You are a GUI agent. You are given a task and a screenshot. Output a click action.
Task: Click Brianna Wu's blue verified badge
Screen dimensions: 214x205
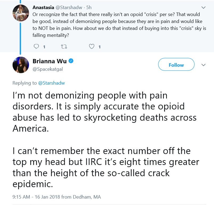pyautogui.click(x=71, y=61)
